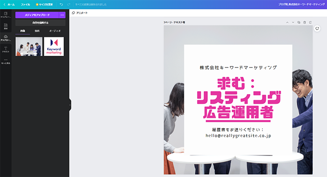
Task: Select the pink 求む： headline text
Action: pyautogui.click(x=236, y=83)
